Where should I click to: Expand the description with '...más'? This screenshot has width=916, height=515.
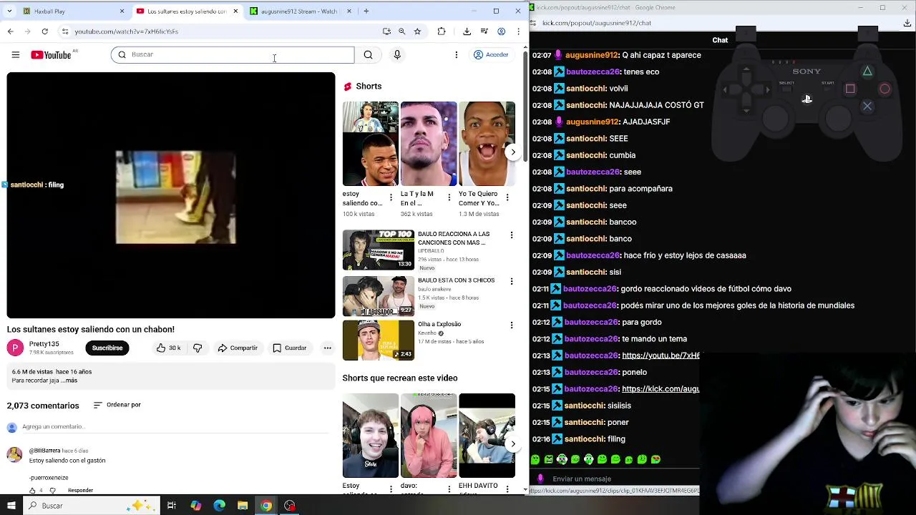(x=69, y=381)
